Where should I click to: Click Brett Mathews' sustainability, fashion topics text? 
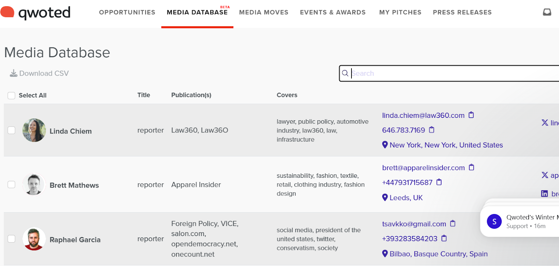point(320,184)
